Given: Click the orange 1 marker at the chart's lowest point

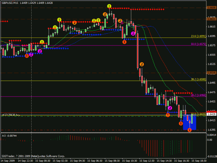Looking at the screenshot, I should pyautogui.click(x=190, y=130).
